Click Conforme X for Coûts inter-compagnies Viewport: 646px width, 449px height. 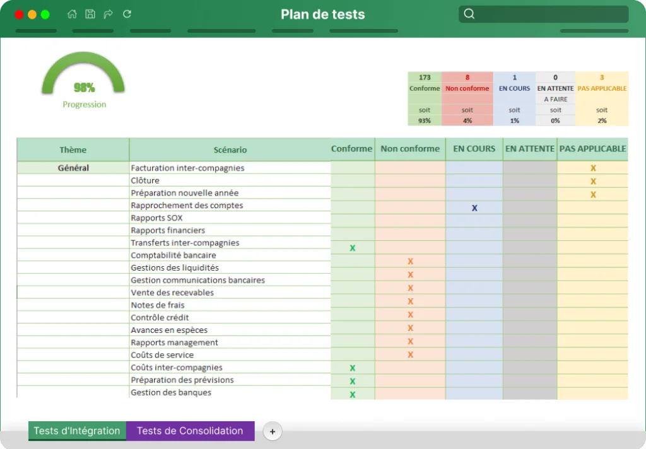[x=352, y=368]
